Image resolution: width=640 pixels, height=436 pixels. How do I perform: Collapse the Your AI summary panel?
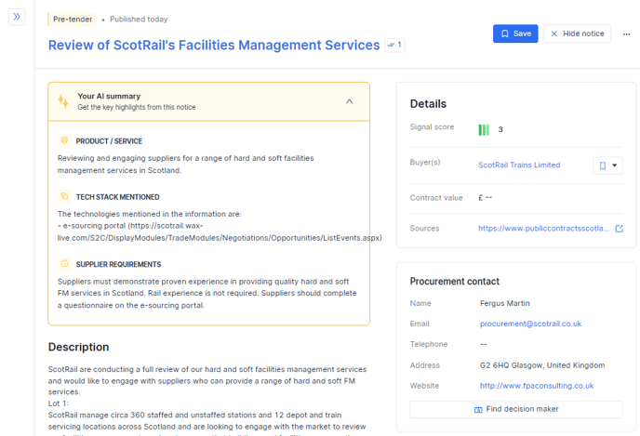click(x=350, y=101)
